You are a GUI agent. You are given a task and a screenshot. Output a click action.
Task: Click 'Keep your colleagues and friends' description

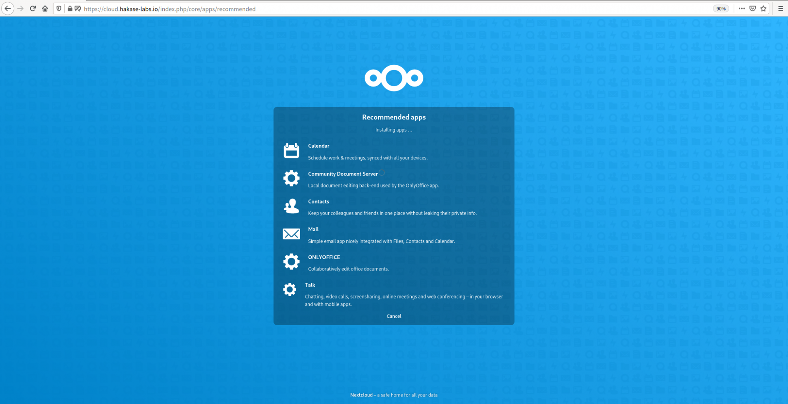point(392,213)
